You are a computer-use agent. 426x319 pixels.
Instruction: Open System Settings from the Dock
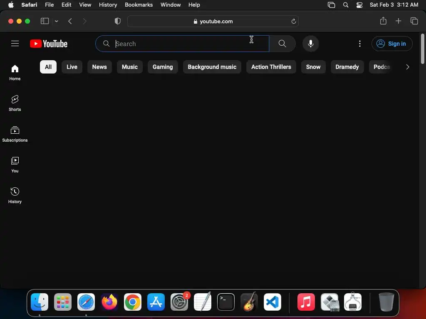click(179, 302)
